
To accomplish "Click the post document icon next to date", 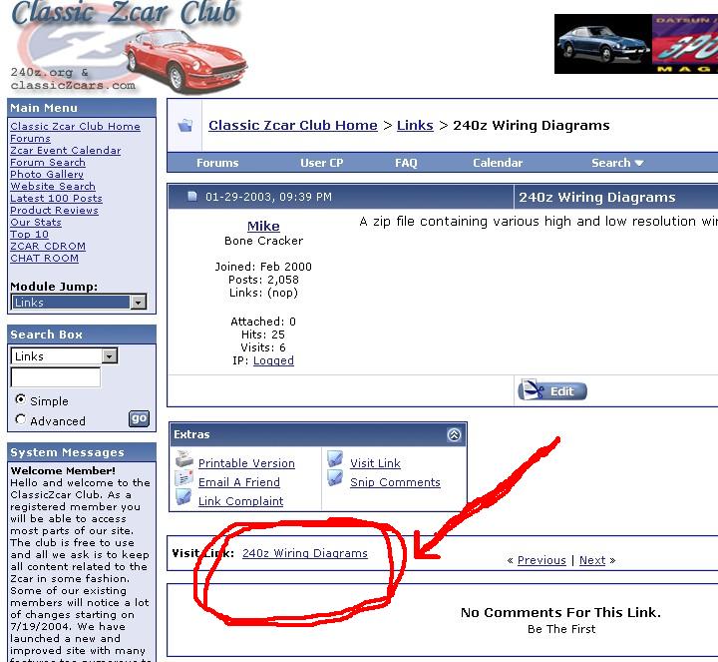I will tap(192, 197).
